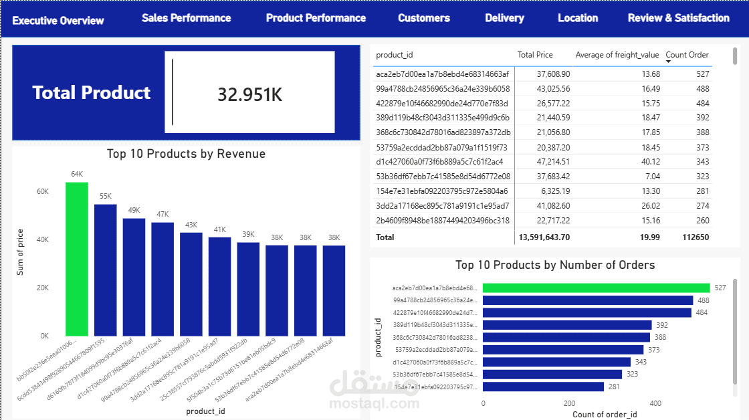The width and height of the screenshot is (749, 420).
Task: Sort by Average of freight_value header
Action: [617, 55]
